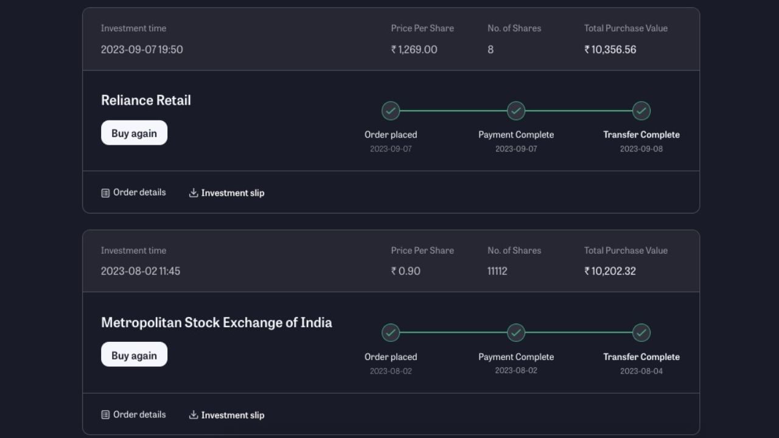779x438 pixels.
Task: Click Transfer Complete date 2023-08-04
Action: click(641, 371)
